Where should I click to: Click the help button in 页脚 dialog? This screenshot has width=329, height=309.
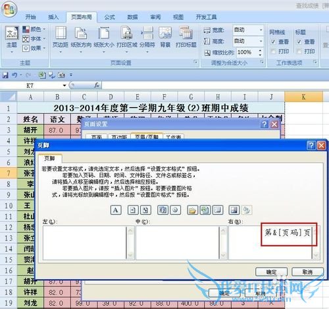[311, 146]
